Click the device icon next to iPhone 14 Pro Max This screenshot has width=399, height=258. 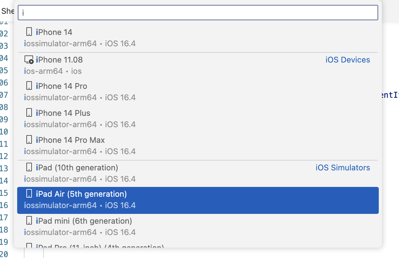(29, 139)
